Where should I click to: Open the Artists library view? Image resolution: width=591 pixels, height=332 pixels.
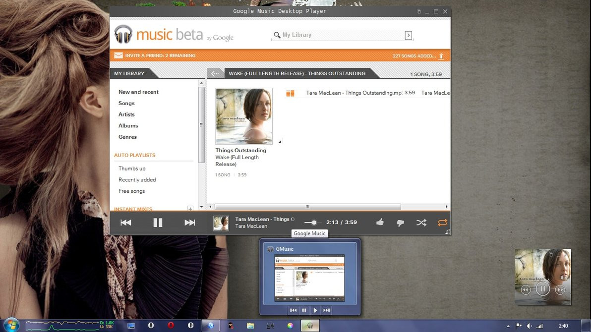126,114
